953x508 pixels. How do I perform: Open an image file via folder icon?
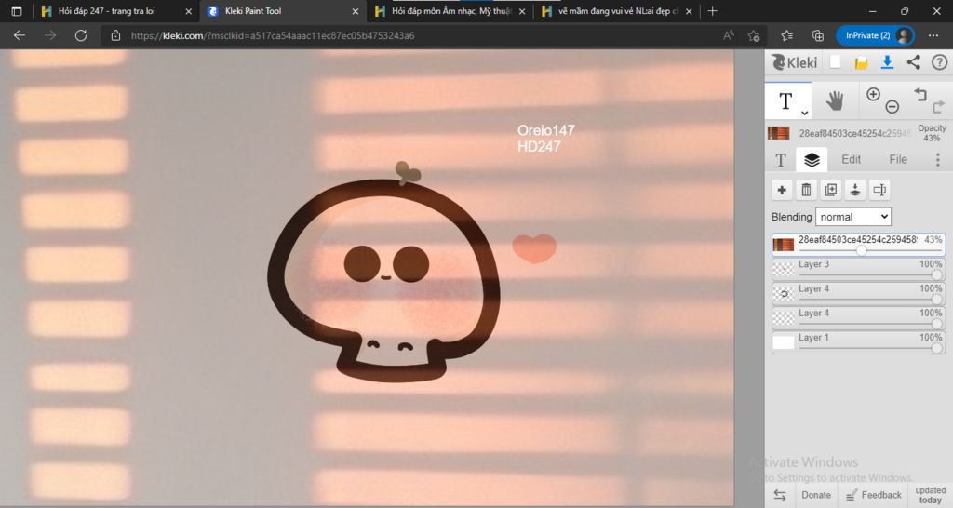coord(861,62)
